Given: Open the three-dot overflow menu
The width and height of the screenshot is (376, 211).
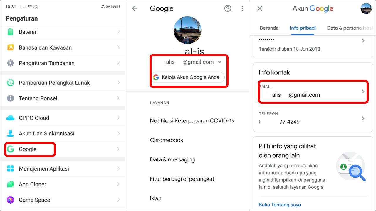Looking at the screenshot, I should tap(242, 8).
